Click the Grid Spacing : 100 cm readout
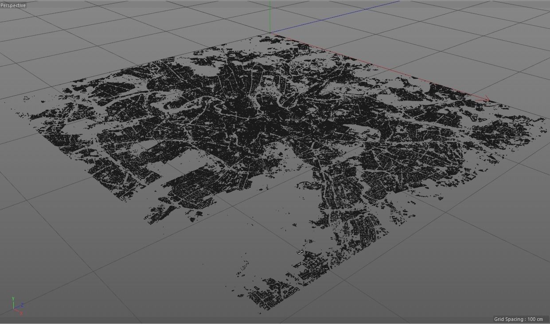Image resolution: width=550 pixels, height=324 pixels. click(x=519, y=319)
